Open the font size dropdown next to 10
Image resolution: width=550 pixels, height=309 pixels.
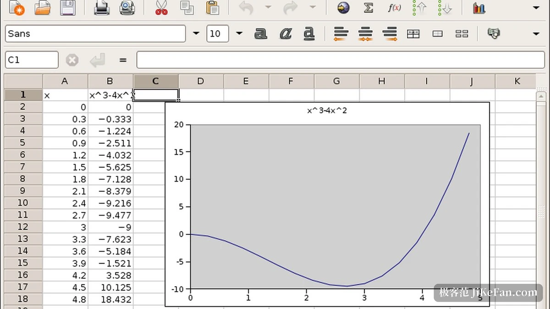[x=239, y=33]
